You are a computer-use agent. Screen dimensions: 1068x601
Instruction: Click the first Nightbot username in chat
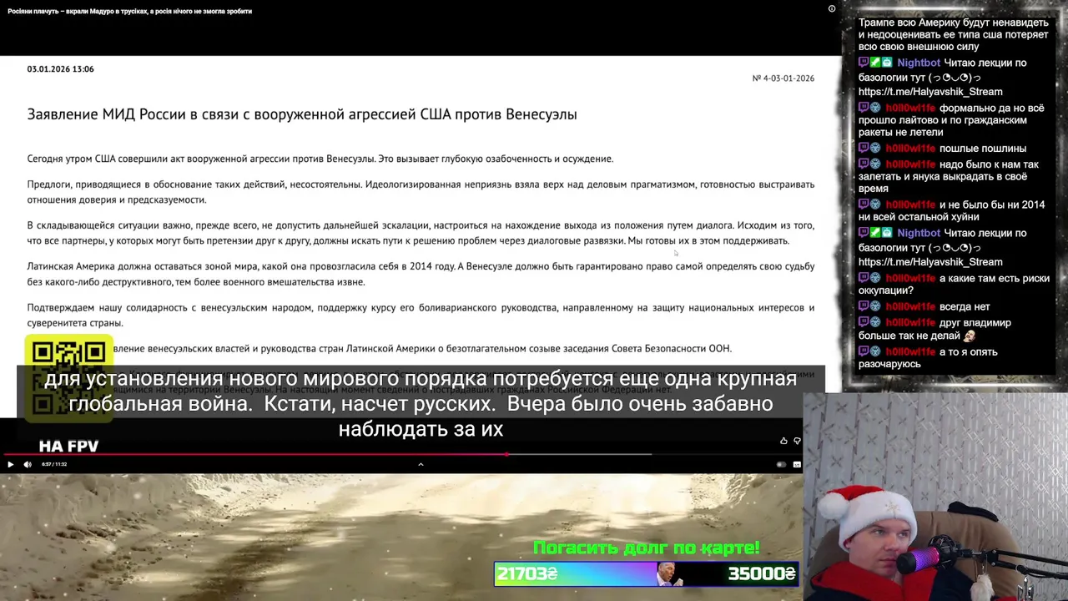point(919,63)
